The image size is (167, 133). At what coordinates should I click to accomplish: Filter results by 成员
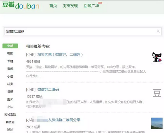click(10, 84)
